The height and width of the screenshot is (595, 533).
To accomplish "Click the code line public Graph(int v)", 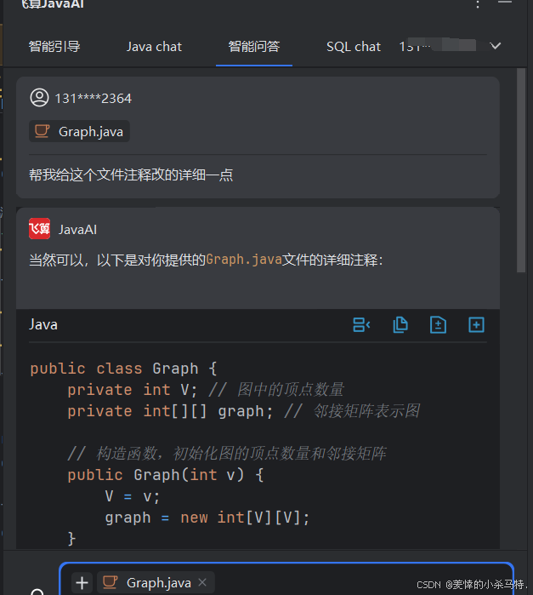I will pyautogui.click(x=166, y=475).
